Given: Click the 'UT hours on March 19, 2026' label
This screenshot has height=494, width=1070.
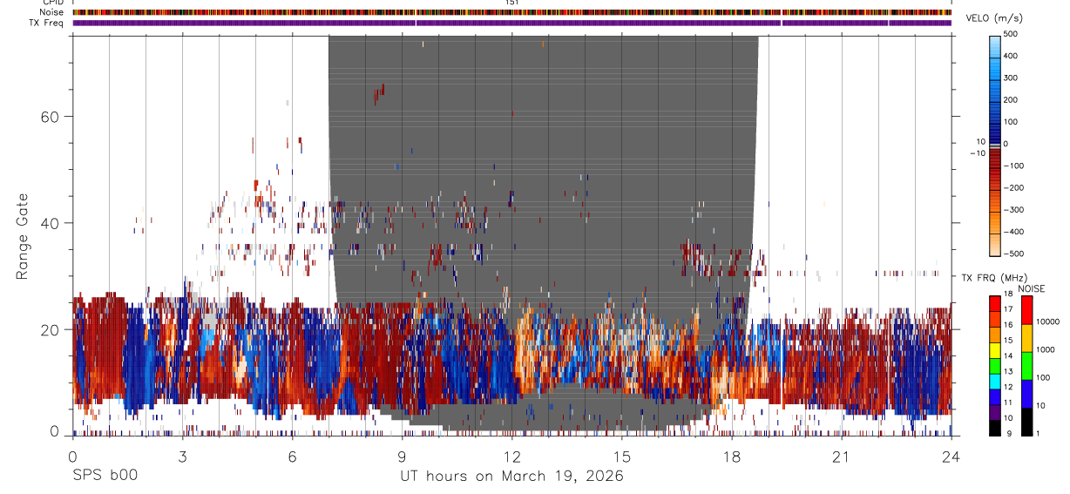Looking at the screenshot, I should [x=511, y=477].
